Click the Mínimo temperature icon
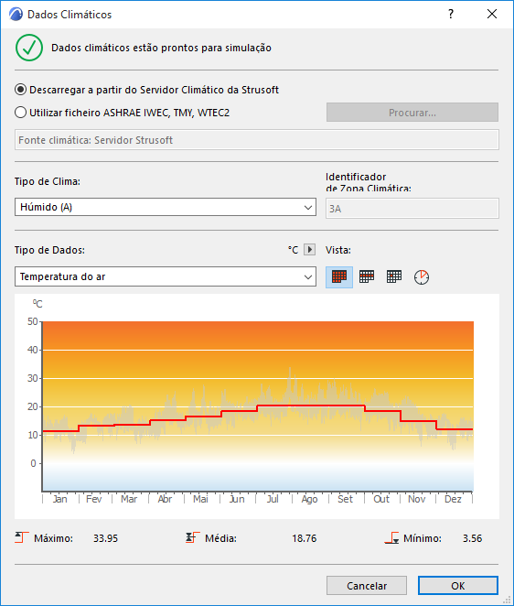514x606 pixels. point(391,537)
